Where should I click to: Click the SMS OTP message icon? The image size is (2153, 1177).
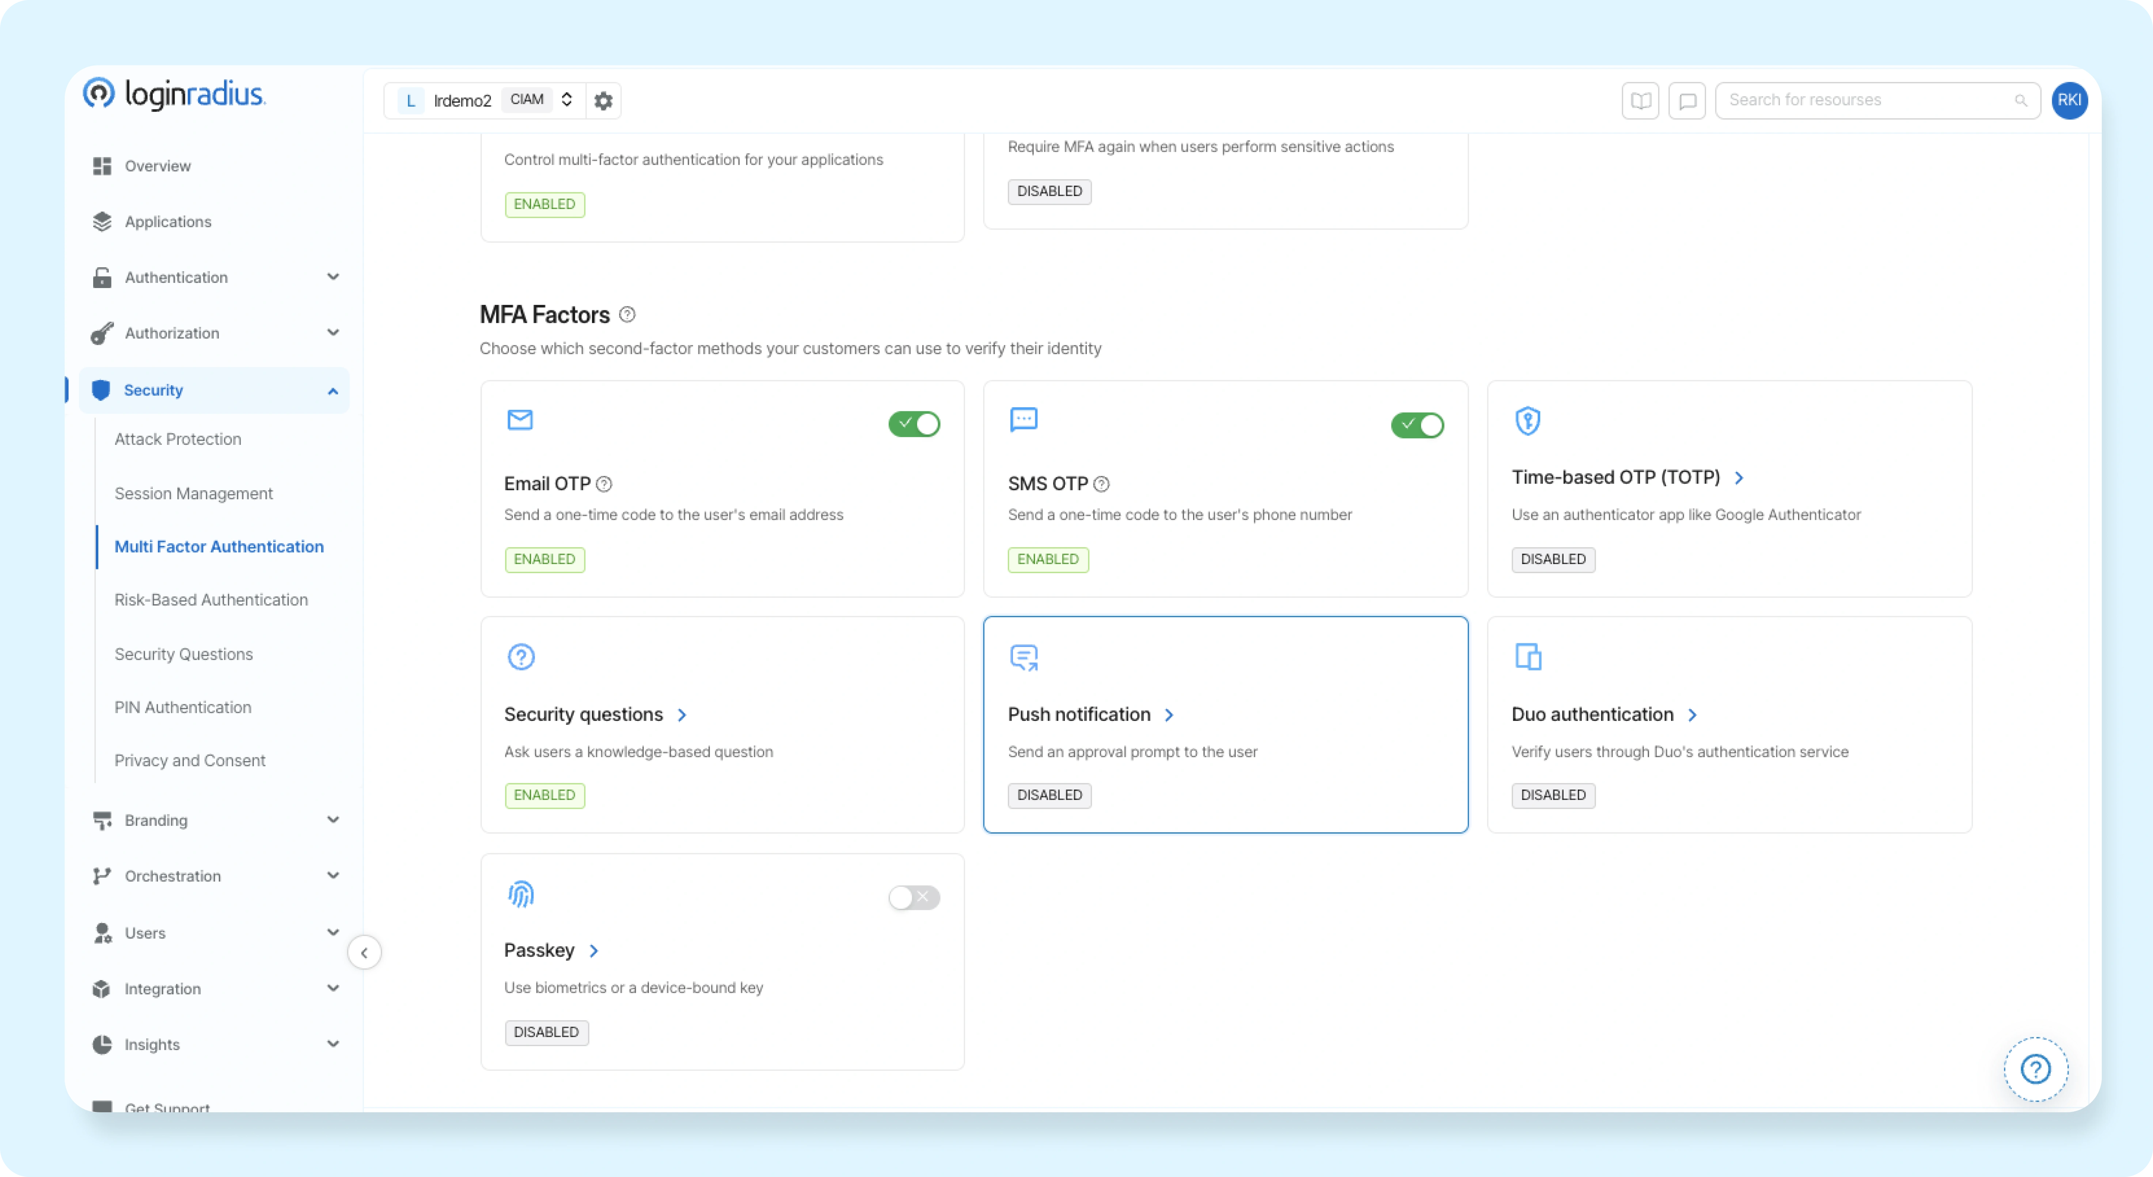point(1024,420)
